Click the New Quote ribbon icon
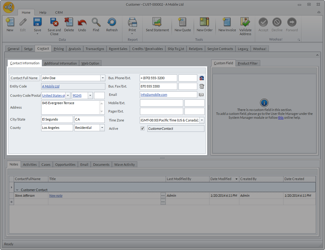Screen dimensions: 325x250 pyautogui.click(x=183, y=23)
